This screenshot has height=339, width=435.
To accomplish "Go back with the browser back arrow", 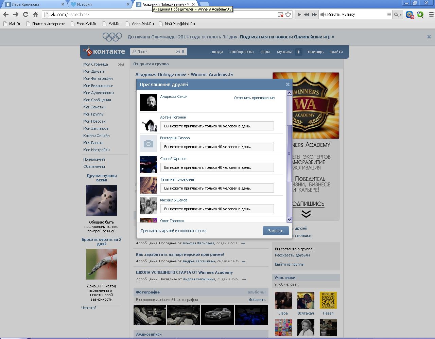I will (x=6, y=14).
